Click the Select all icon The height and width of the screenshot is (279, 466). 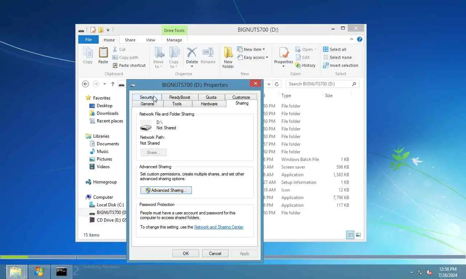326,49
